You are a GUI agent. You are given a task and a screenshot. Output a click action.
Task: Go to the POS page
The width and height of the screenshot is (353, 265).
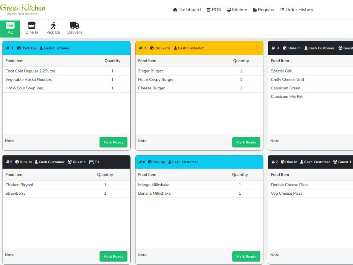pyautogui.click(x=214, y=10)
